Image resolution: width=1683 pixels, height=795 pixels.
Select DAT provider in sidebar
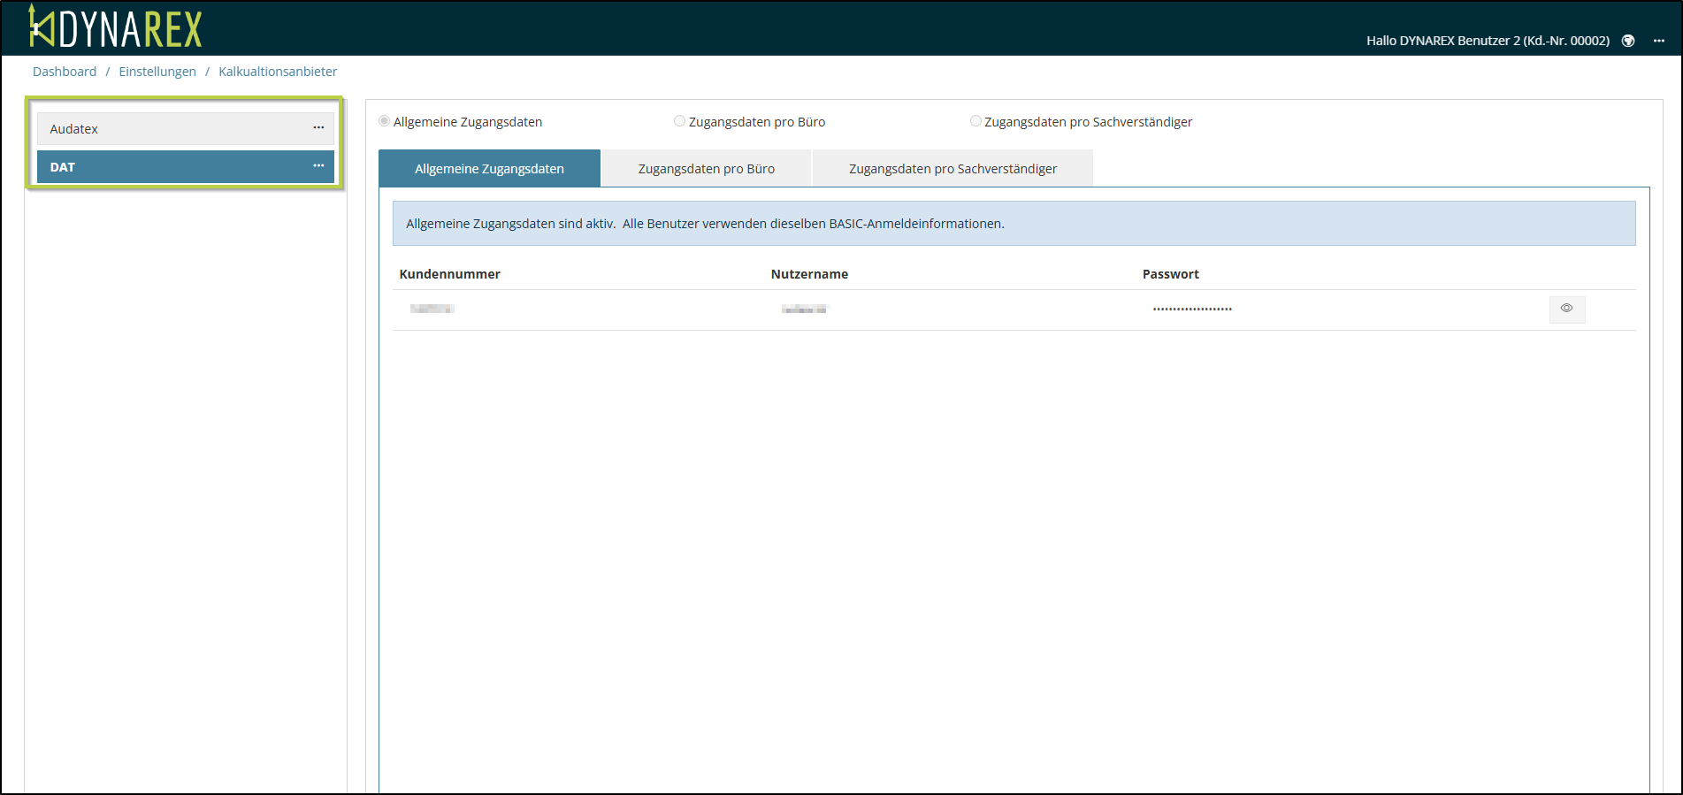point(168,167)
